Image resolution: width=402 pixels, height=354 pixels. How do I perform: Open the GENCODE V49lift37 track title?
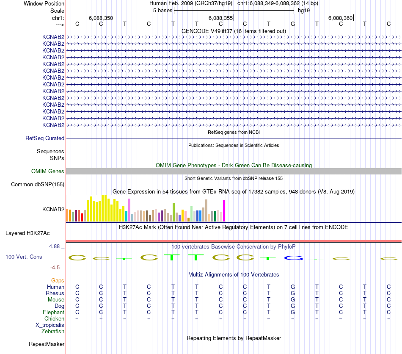234,31
